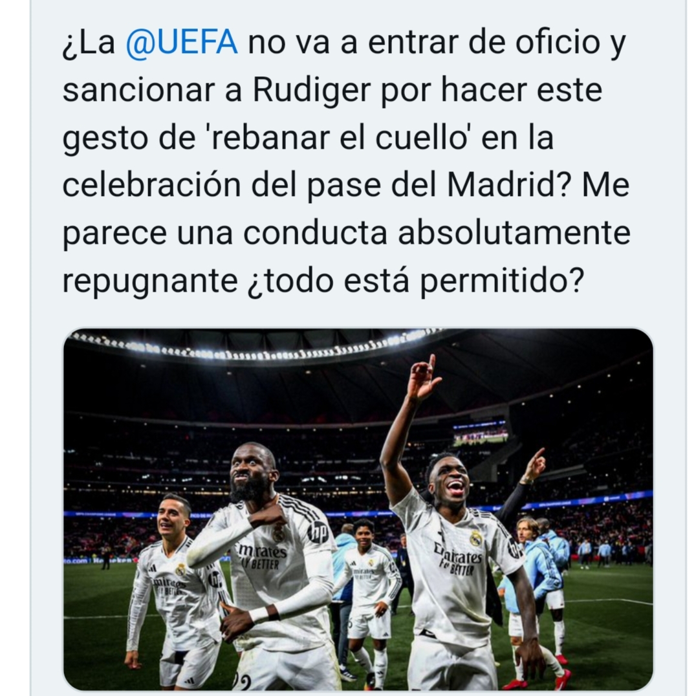696x696 pixels.
Task: Click the word 'Rudiger' in the tweet
Action: pyautogui.click(x=311, y=90)
